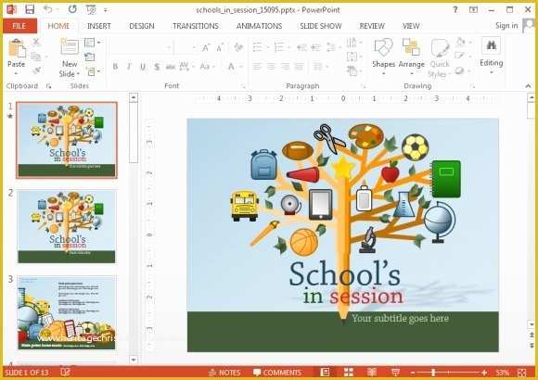The height and width of the screenshot is (380, 538).
Task: Start Slide Show from status bar icon
Action: [395, 372]
